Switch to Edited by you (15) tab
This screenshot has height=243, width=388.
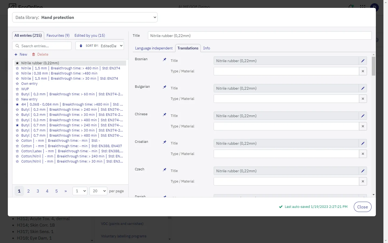(x=90, y=35)
